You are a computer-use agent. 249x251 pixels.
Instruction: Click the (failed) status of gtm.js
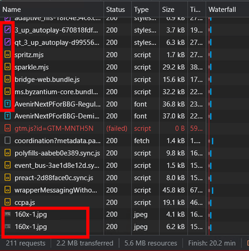click(x=117, y=128)
